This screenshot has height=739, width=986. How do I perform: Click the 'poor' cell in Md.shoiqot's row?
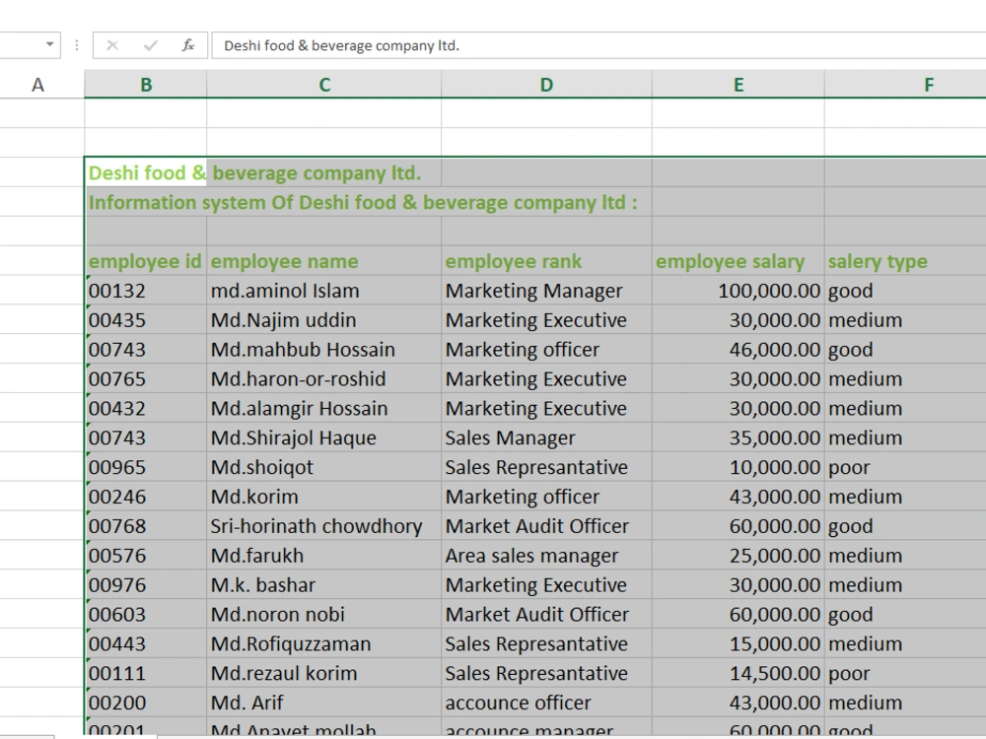pos(905,467)
